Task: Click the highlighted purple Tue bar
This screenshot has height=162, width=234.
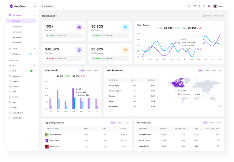Action: tap(73, 99)
